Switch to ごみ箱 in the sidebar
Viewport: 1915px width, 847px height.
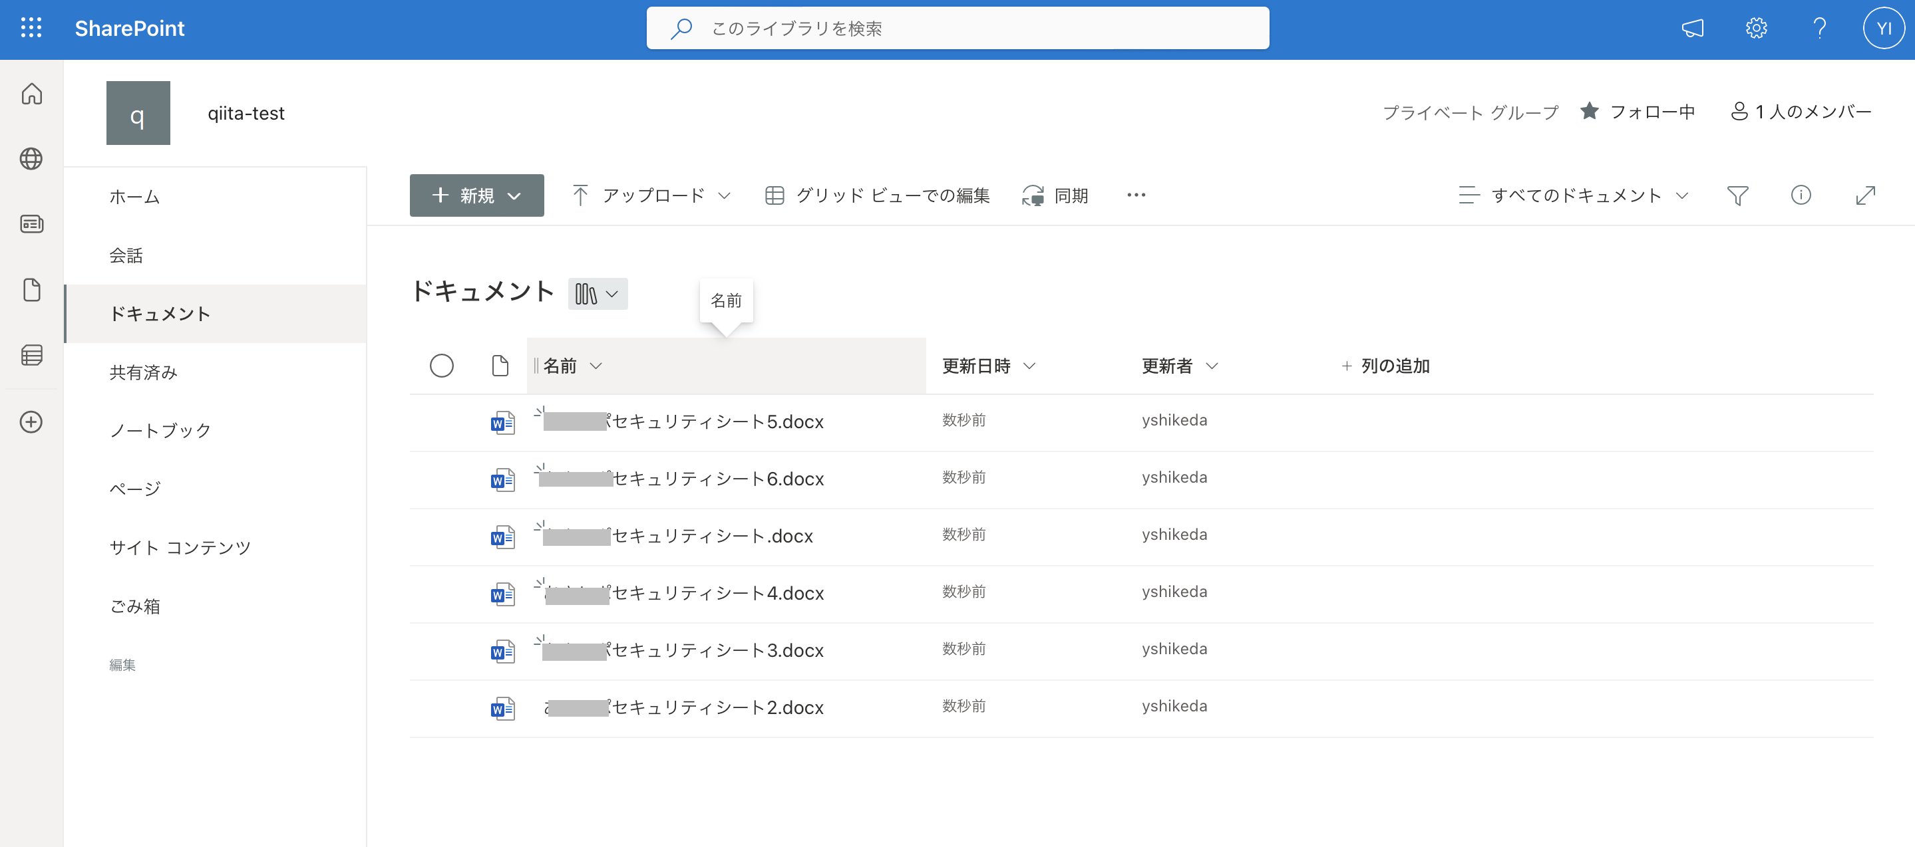(135, 606)
